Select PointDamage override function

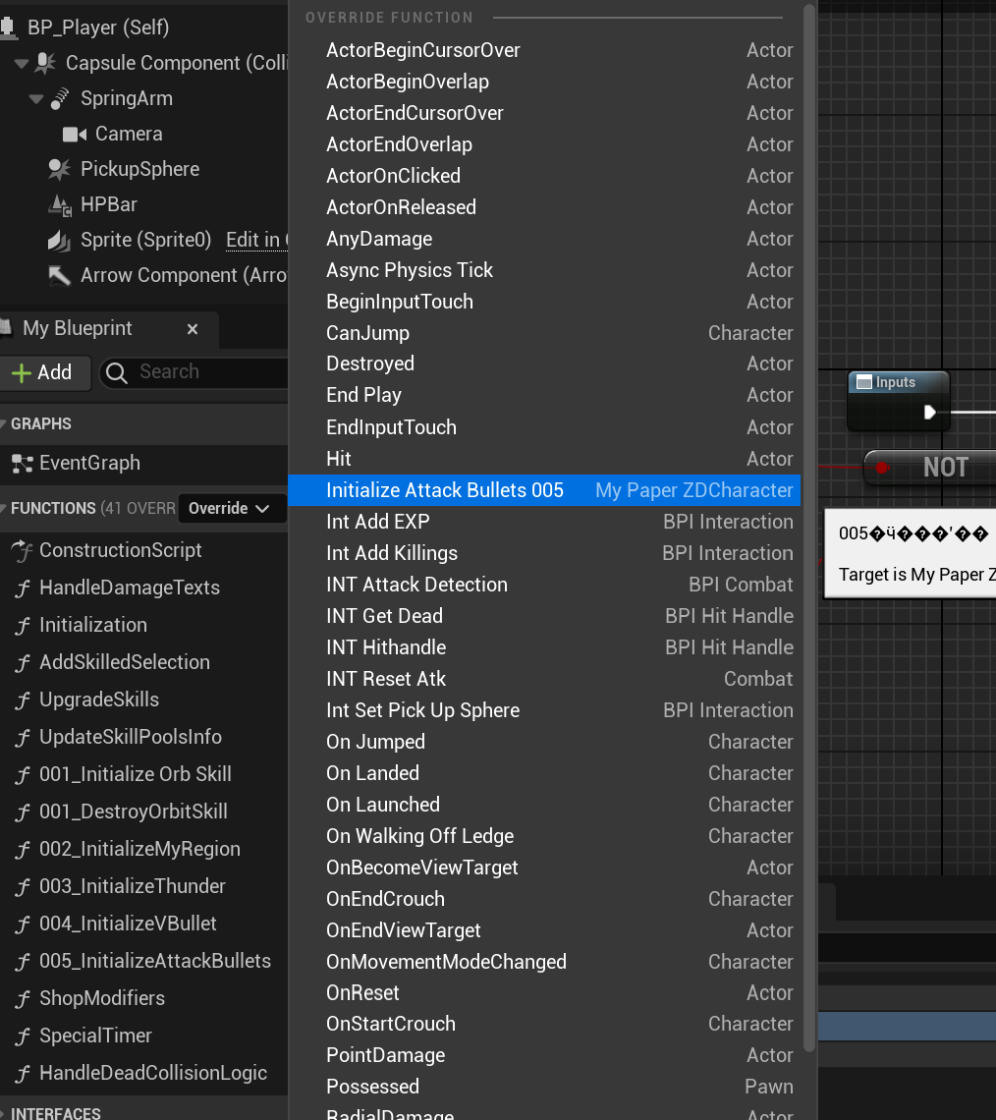(544, 1055)
